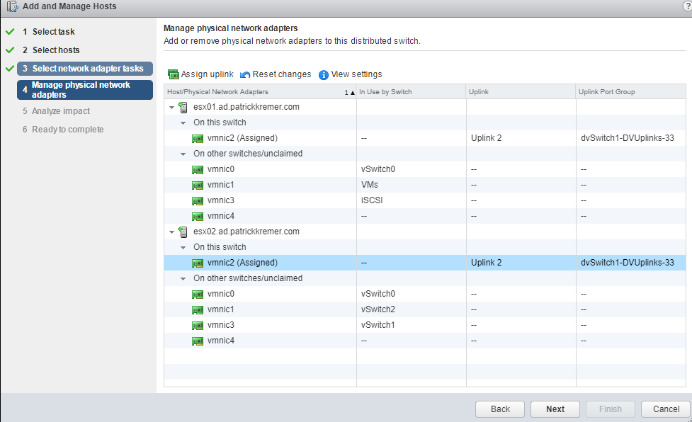Click NIC icon for vmnic1 using vSwitch2
The height and width of the screenshot is (422, 692).
(x=198, y=309)
